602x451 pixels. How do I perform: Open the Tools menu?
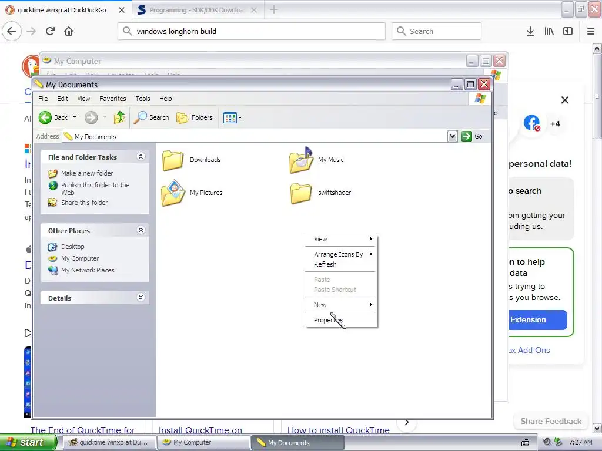tap(143, 99)
